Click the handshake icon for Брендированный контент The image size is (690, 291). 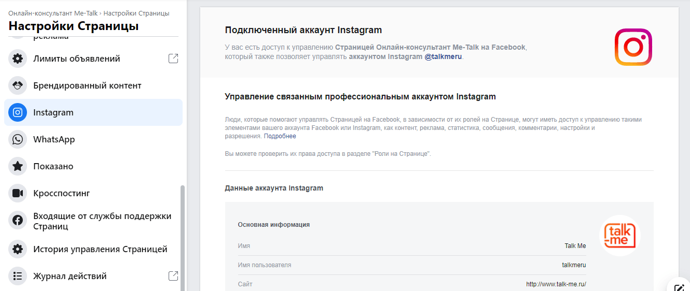coord(18,85)
